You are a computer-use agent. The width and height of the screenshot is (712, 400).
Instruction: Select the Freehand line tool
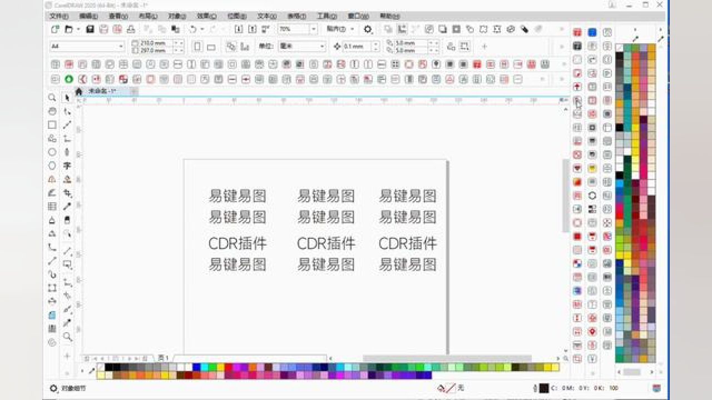(67, 125)
